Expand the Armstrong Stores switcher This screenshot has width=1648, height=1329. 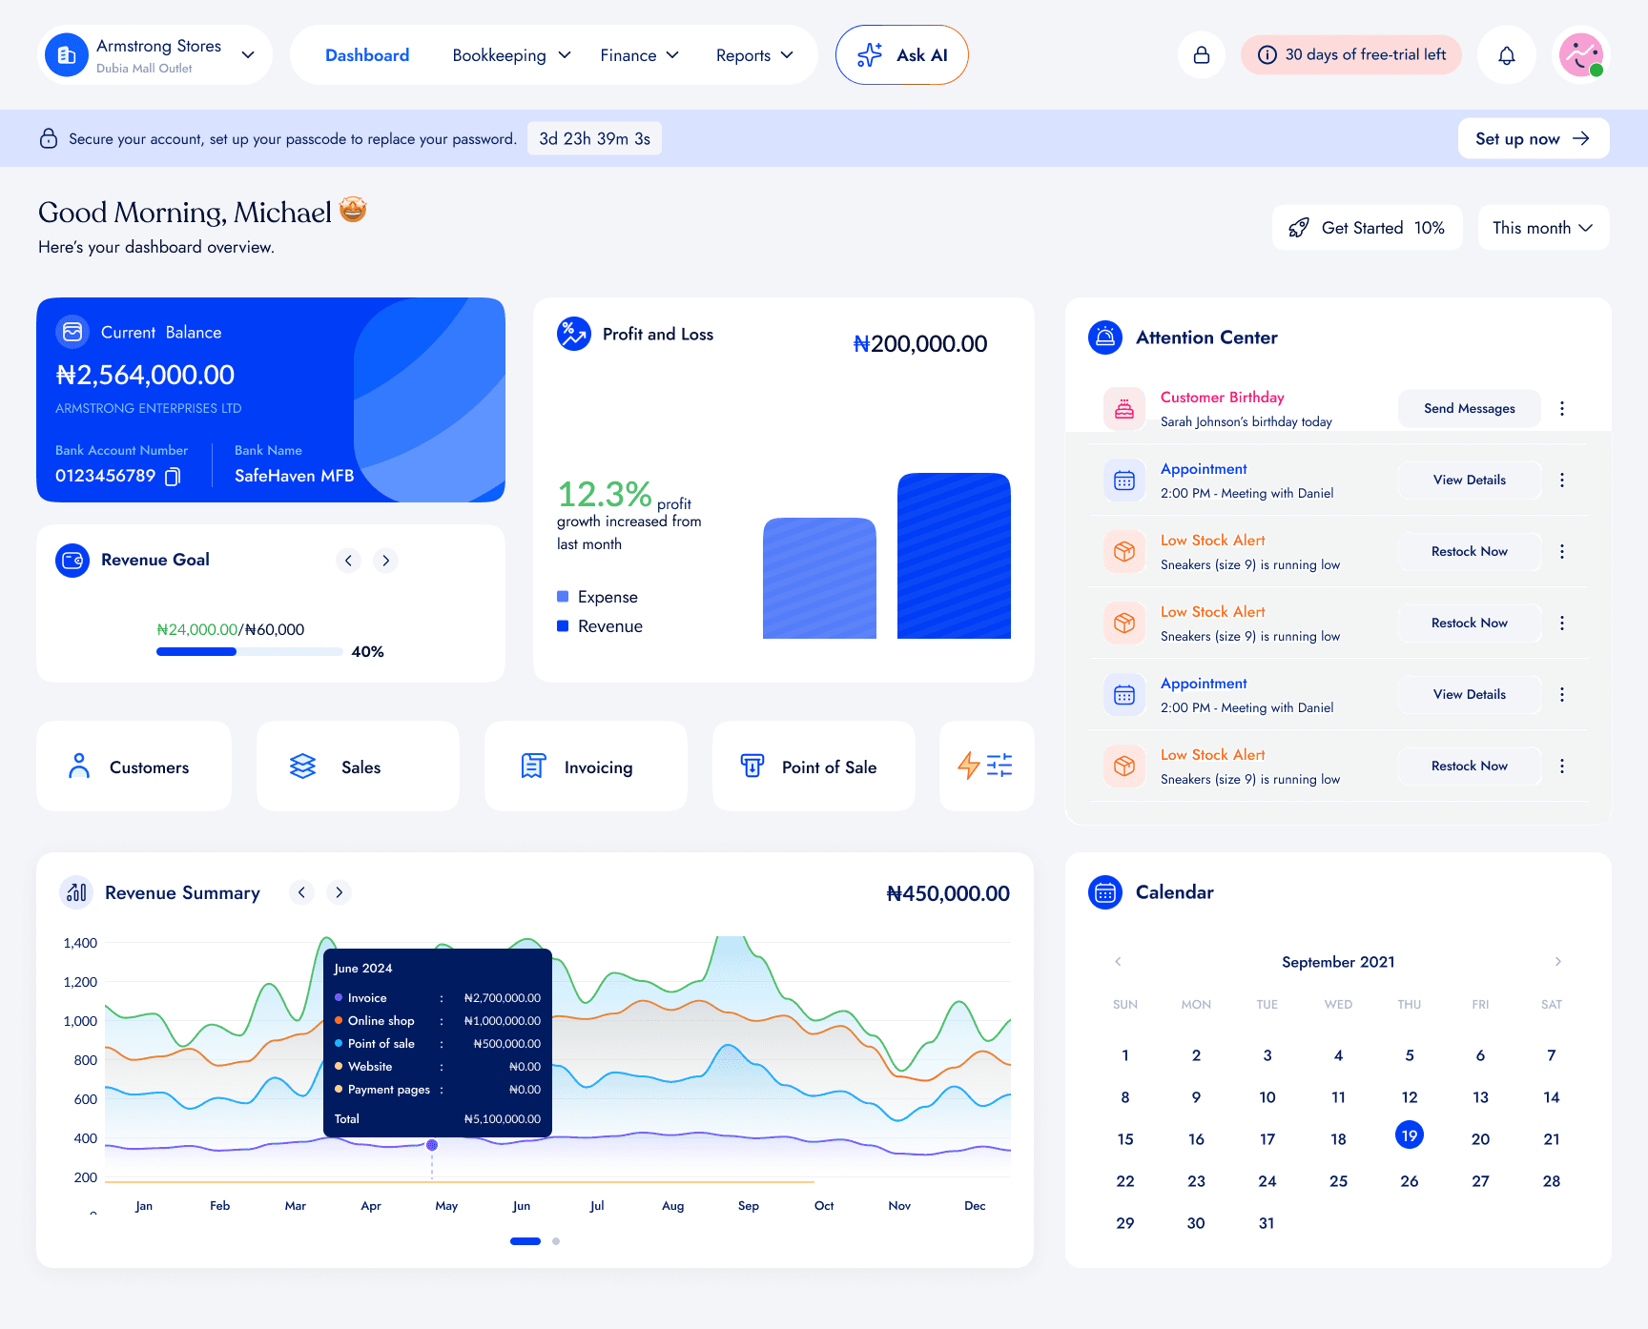click(248, 55)
